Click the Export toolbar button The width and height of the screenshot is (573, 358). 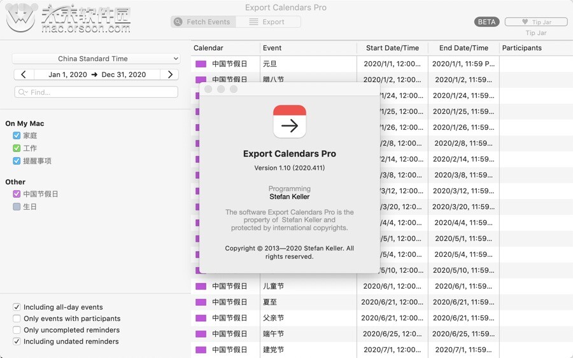tap(268, 22)
